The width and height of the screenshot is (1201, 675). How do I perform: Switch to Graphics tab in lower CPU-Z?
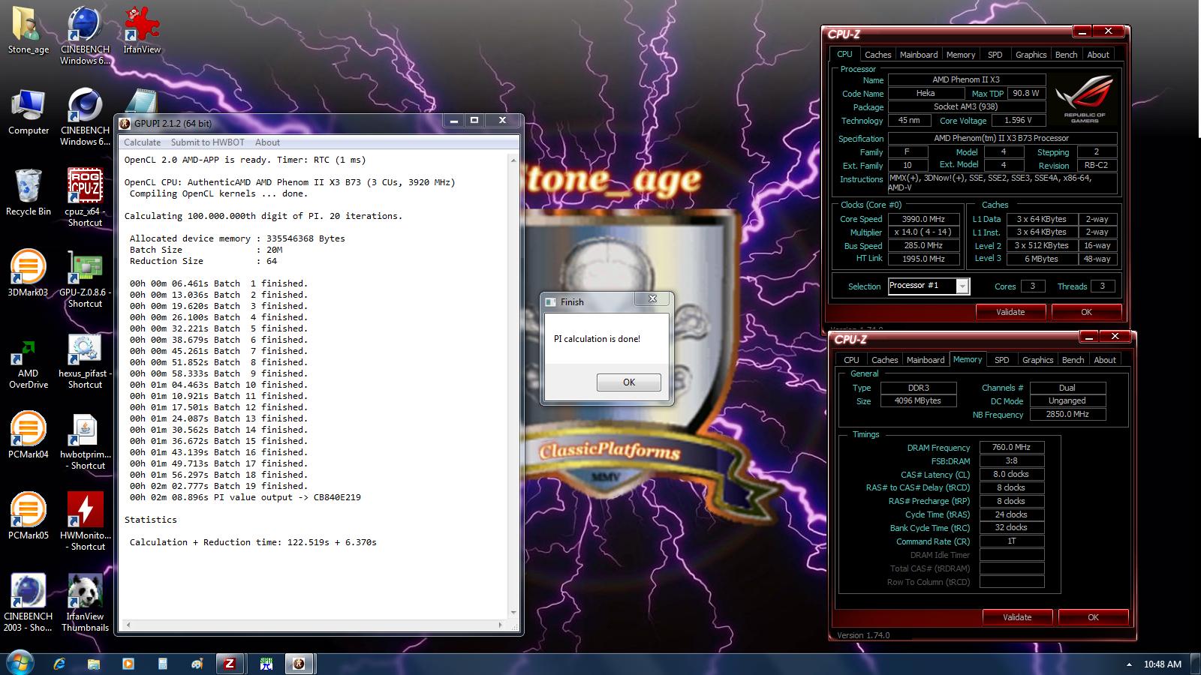[x=1037, y=360]
